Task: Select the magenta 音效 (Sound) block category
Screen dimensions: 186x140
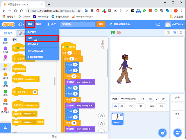Action: pyautogui.click(x=6, y=58)
